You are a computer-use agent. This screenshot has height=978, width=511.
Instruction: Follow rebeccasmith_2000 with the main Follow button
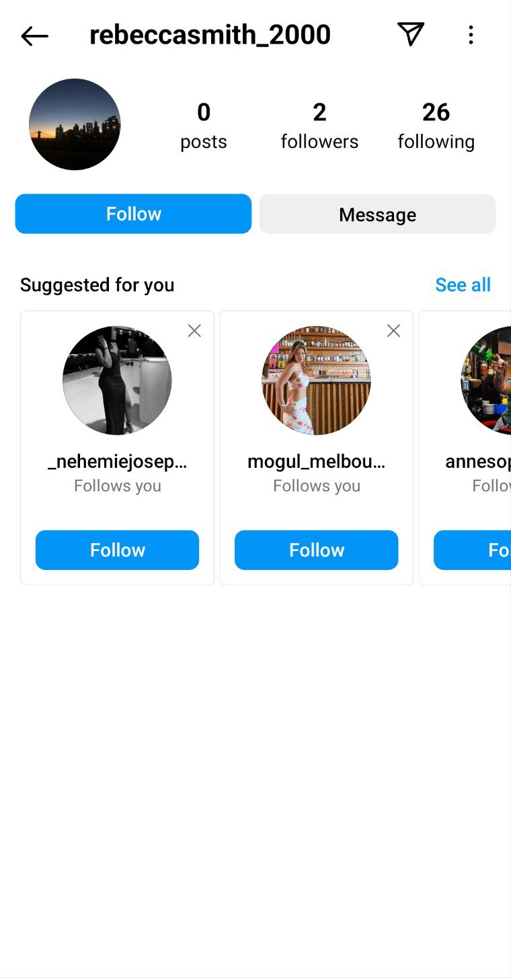tap(133, 214)
